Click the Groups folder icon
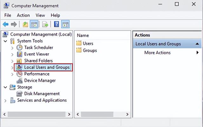The height and width of the screenshot is (127, 203). pyautogui.click(x=79, y=50)
